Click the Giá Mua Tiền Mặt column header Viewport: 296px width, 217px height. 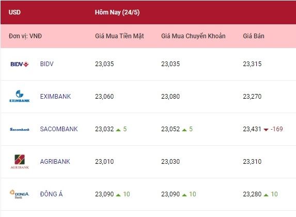[119, 36]
